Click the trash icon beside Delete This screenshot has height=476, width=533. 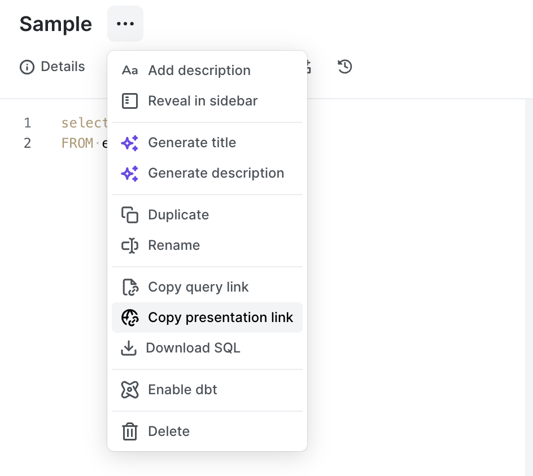(130, 431)
